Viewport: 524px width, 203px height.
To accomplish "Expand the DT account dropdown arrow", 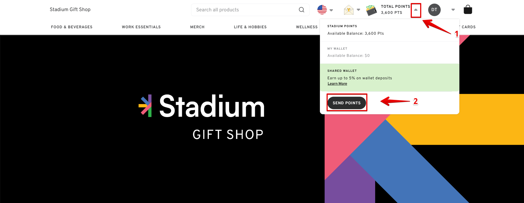I will coord(453,10).
